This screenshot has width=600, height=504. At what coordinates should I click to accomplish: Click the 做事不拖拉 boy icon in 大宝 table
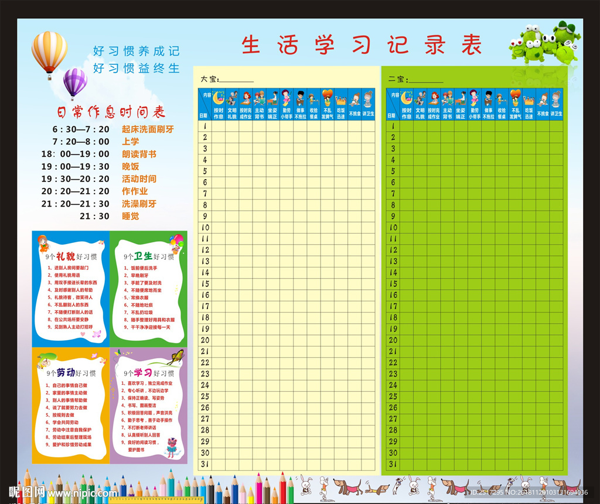tap(300, 98)
